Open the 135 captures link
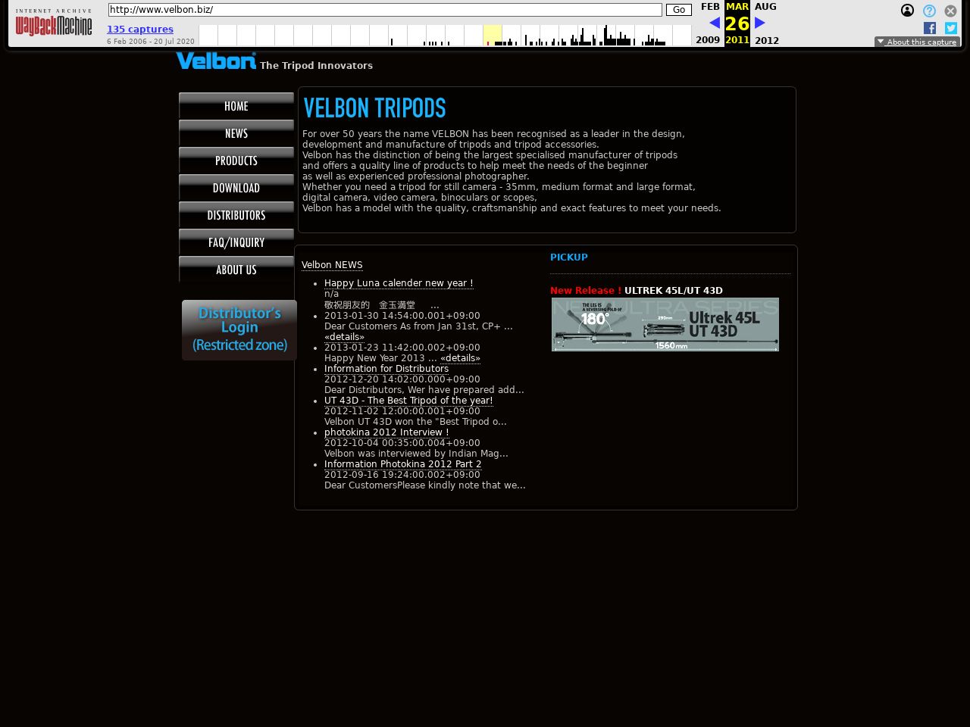The height and width of the screenshot is (727, 970). point(140,30)
